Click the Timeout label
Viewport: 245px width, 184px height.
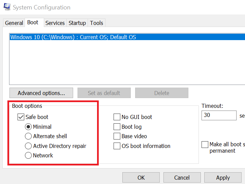[212, 106]
